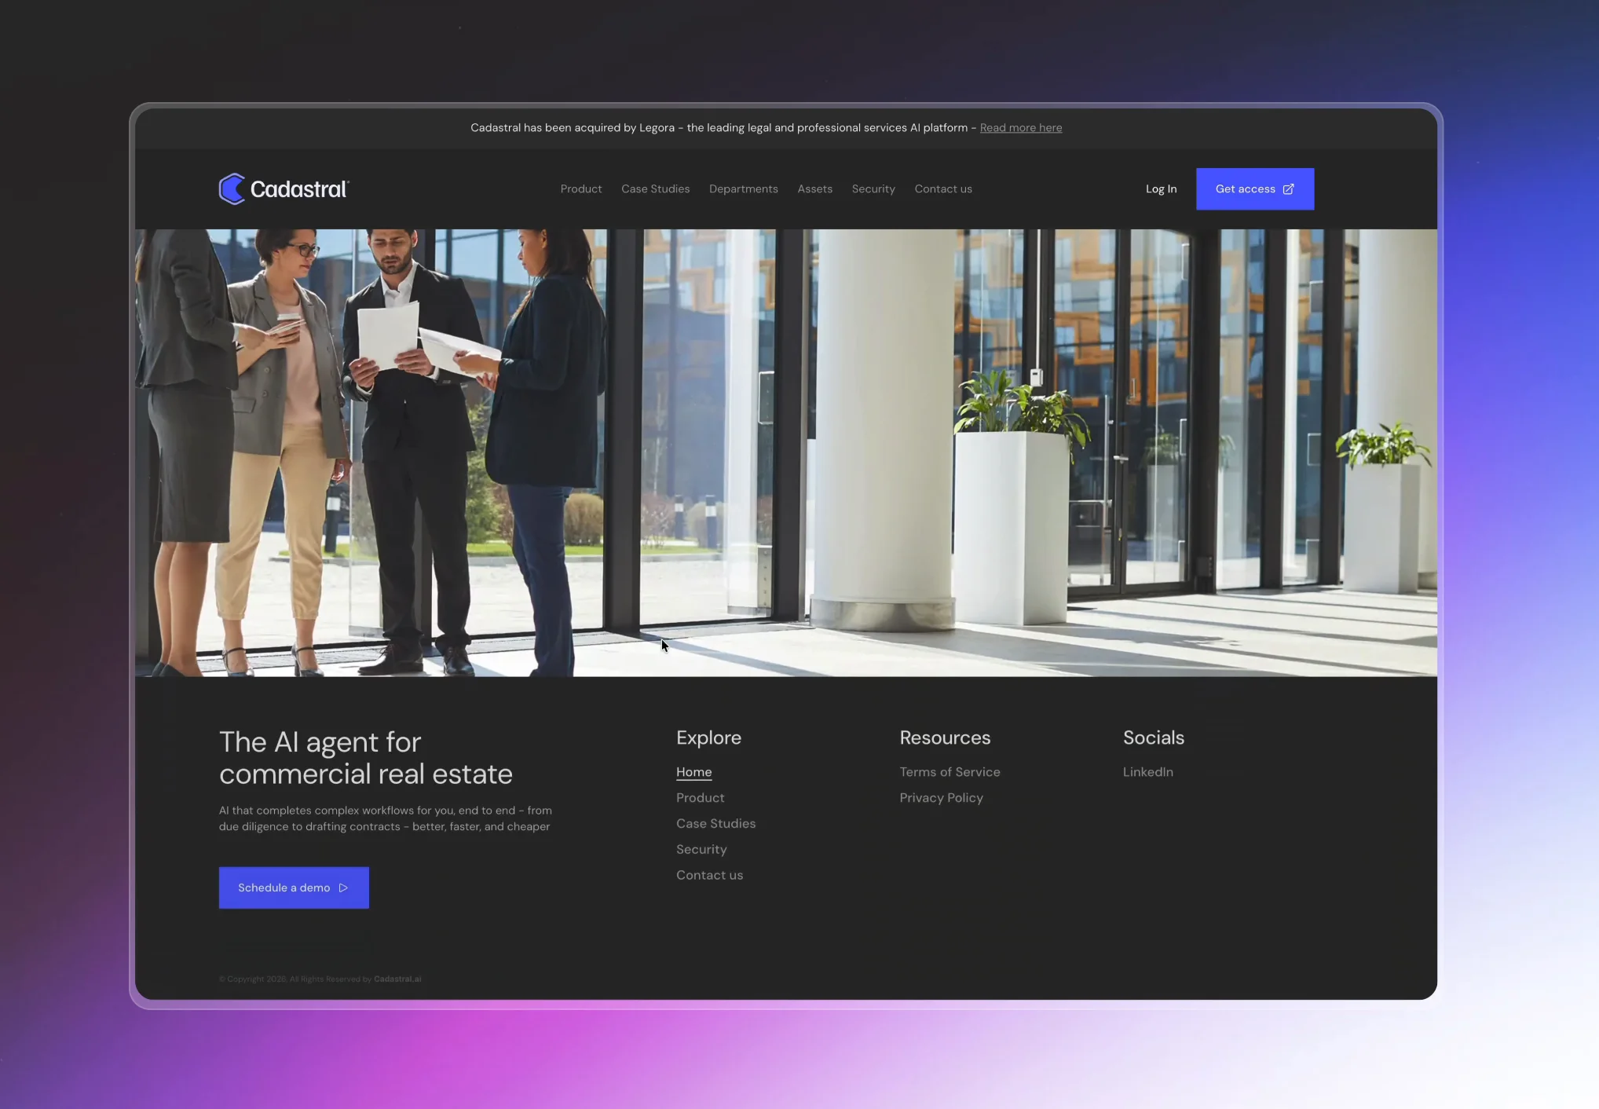
Task: Click the hero photo of business people
Action: point(786,453)
